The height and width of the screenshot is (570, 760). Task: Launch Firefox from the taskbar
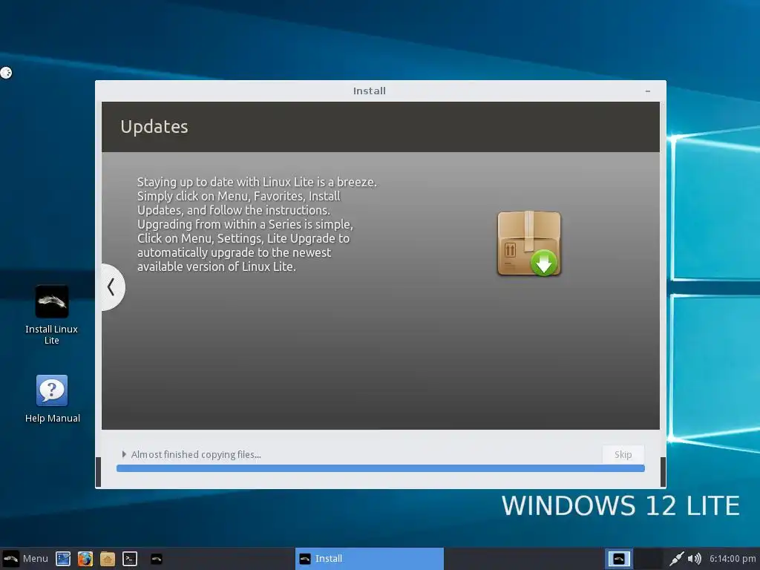[x=85, y=559]
